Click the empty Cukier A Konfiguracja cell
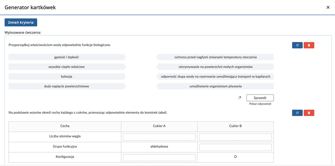335x166 pixels. (x=159, y=157)
